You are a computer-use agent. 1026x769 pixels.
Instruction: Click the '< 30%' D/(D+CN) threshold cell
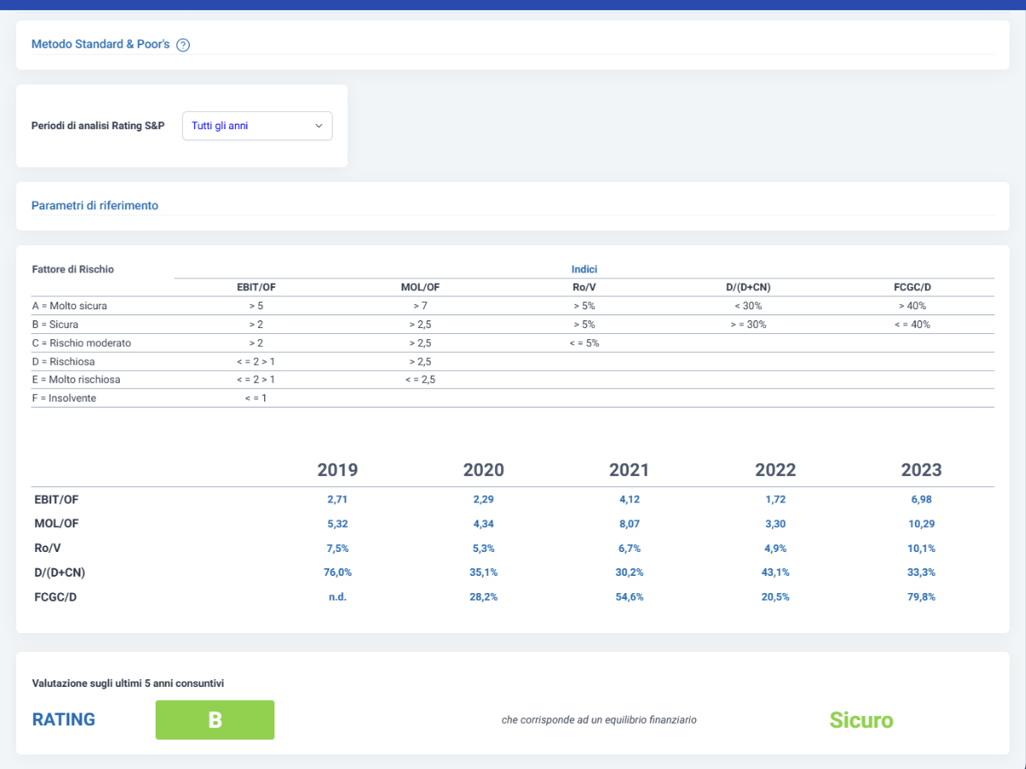(747, 306)
